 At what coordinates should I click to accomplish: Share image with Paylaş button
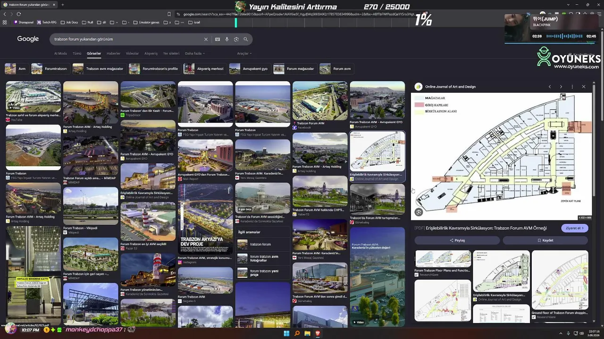[x=457, y=240]
